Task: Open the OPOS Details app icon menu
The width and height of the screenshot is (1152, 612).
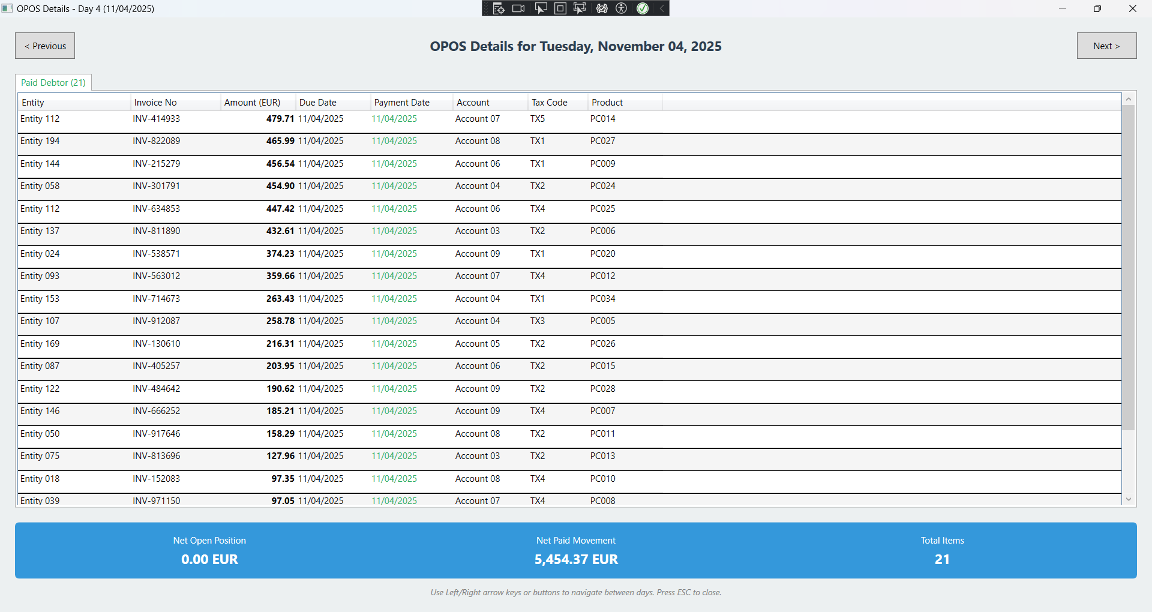Action: coord(7,8)
